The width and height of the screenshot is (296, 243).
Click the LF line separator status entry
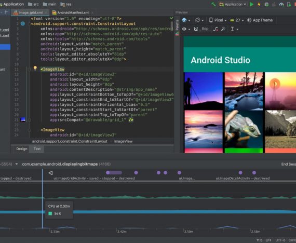tap(268, 240)
